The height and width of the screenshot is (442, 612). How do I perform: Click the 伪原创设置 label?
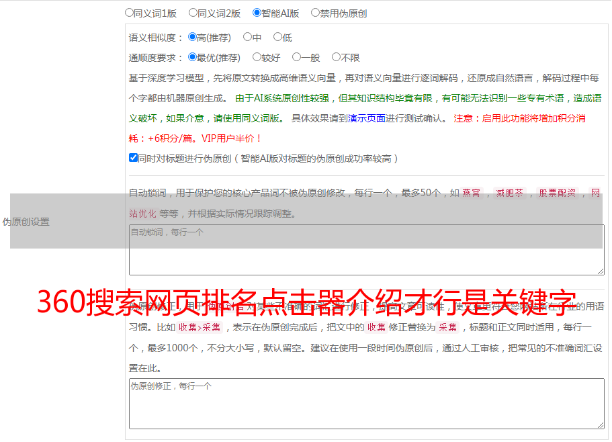(x=26, y=222)
